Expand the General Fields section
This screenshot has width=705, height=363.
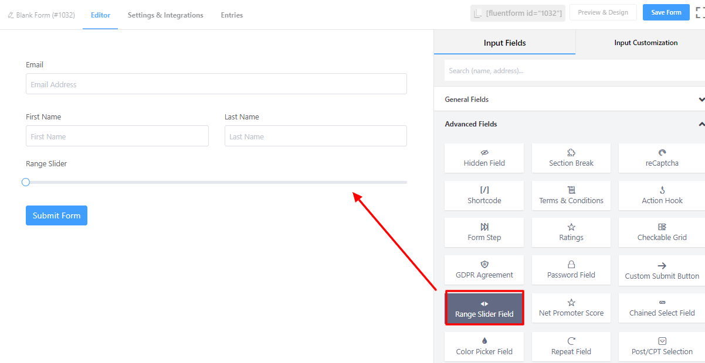tap(570, 100)
